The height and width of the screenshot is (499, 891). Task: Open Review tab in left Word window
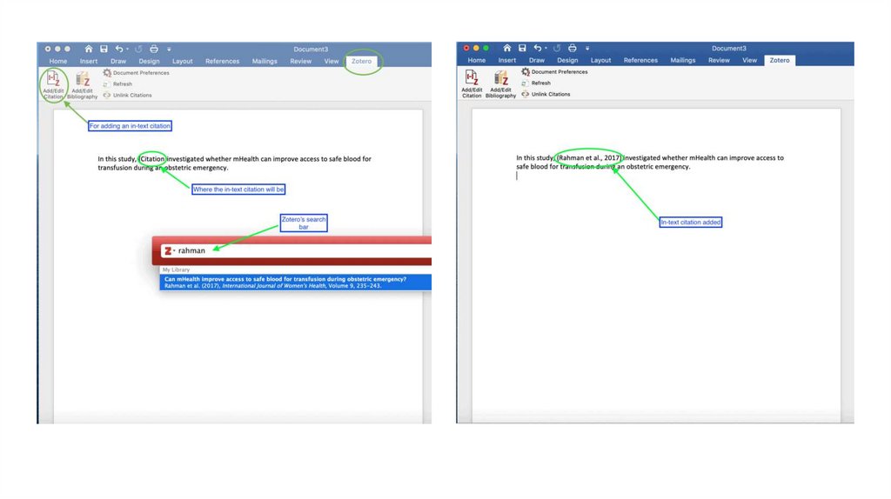point(300,62)
